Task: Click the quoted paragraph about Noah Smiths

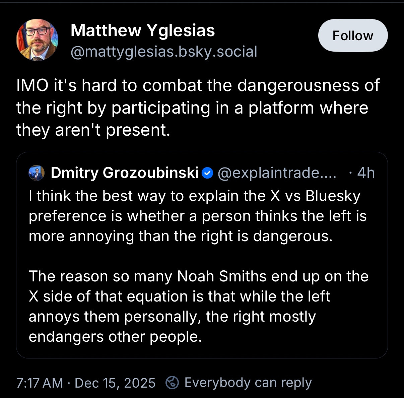Action: click(198, 307)
